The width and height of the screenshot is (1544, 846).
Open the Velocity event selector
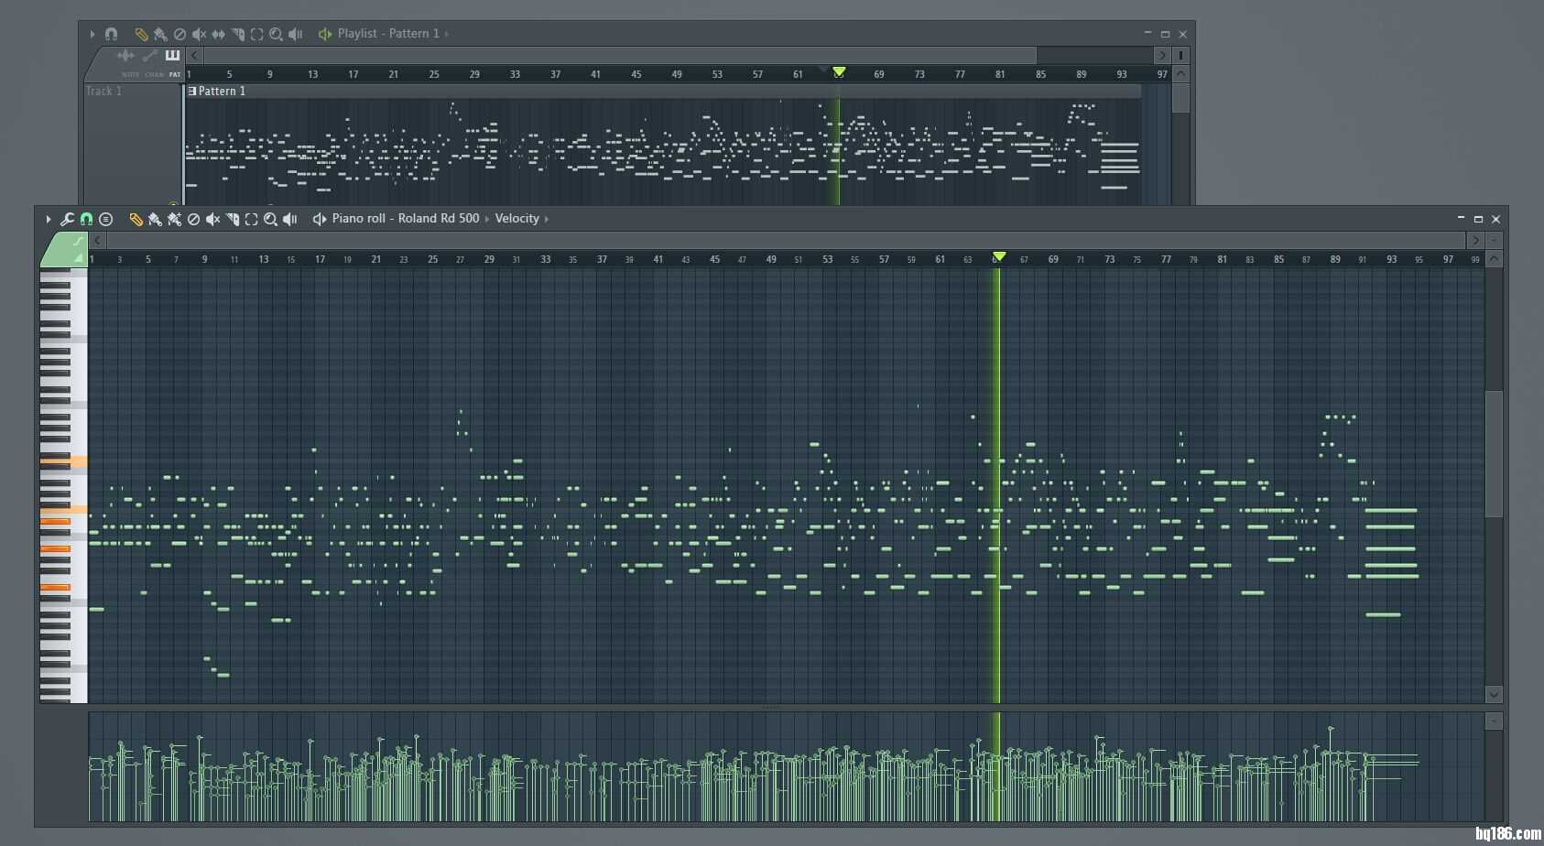516,218
